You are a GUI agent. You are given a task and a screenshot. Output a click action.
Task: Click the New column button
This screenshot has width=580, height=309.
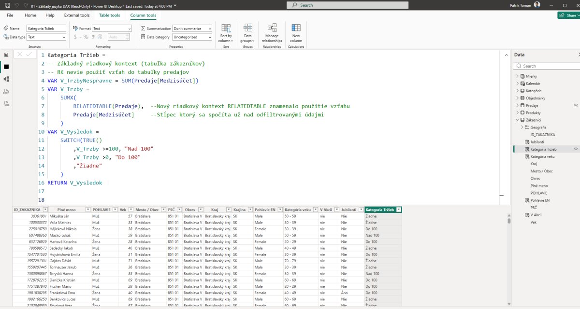tap(296, 33)
